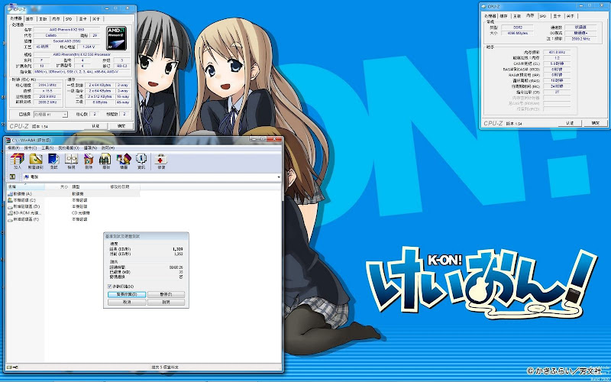Click the Find binoculars icon in WinRAR toolbar

[x=105, y=161]
